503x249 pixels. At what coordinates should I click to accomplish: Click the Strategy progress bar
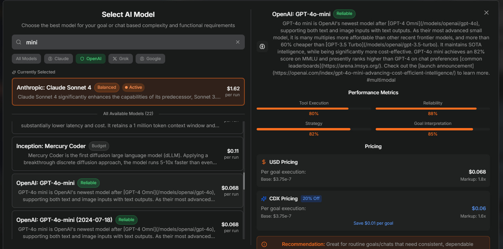point(314,129)
